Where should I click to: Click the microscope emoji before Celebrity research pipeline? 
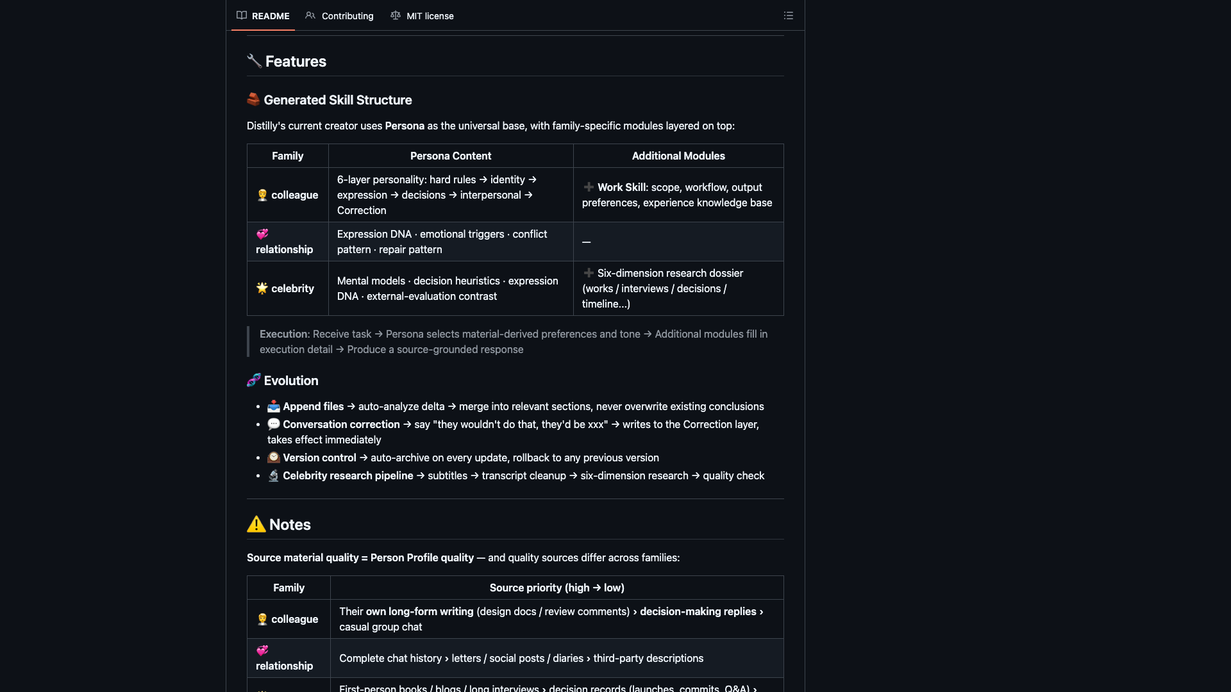tap(274, 475)
